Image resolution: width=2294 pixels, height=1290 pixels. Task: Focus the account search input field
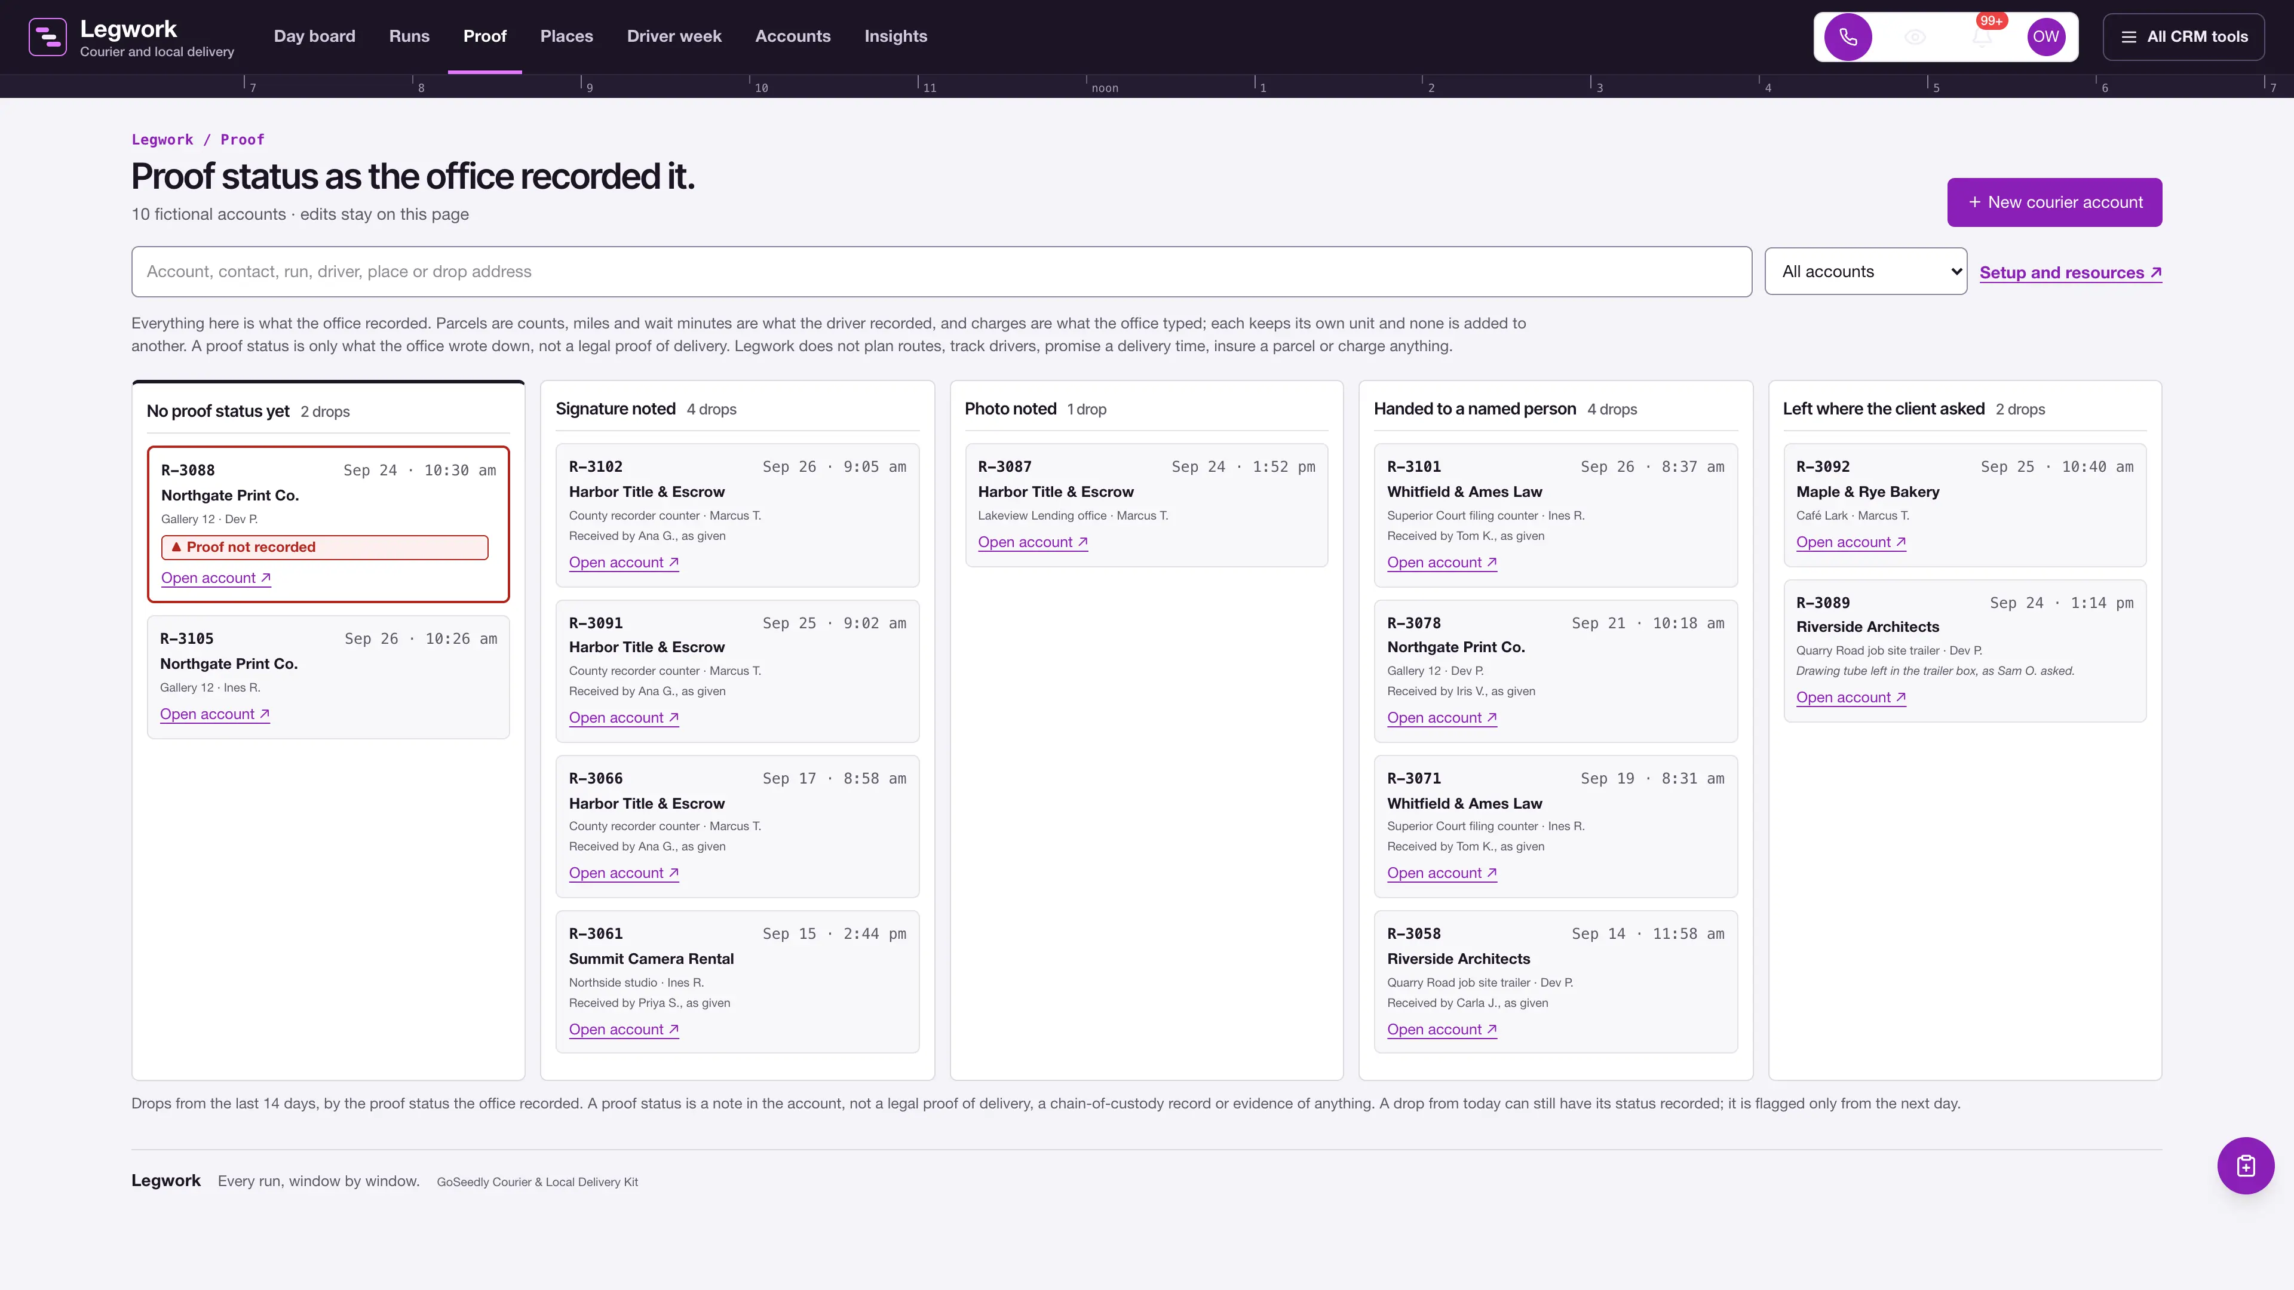(941, 272)
